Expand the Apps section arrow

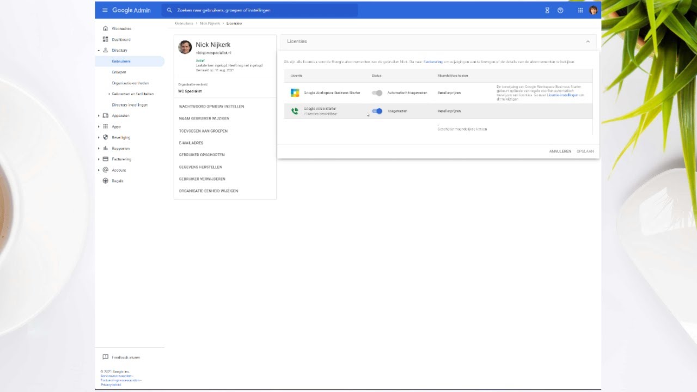(99, 126)
